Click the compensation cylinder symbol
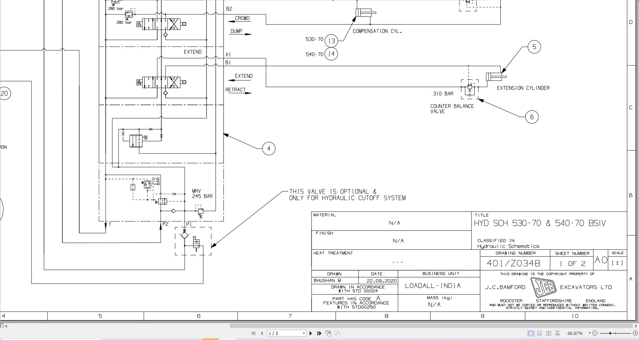The width and height of the screenshot is (639, 340). click(x=366, y=13)
